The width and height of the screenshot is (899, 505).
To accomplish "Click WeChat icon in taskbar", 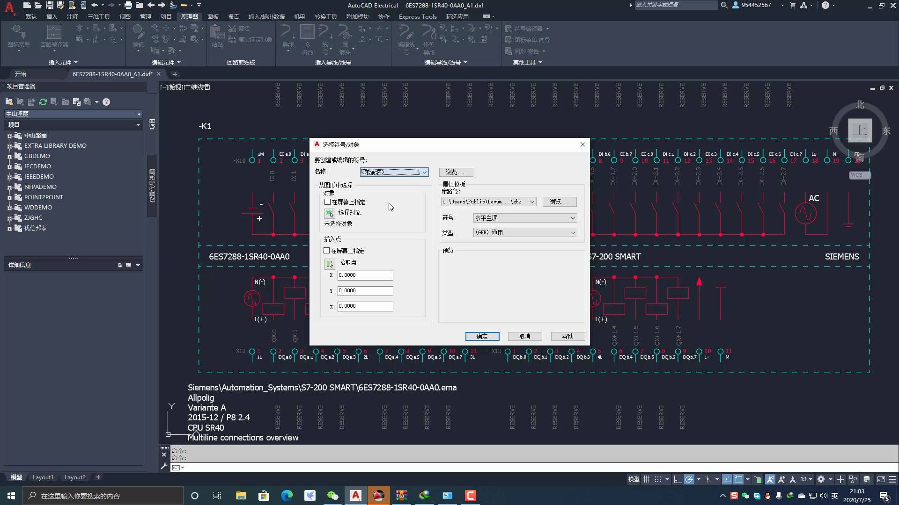I will 332,496.
